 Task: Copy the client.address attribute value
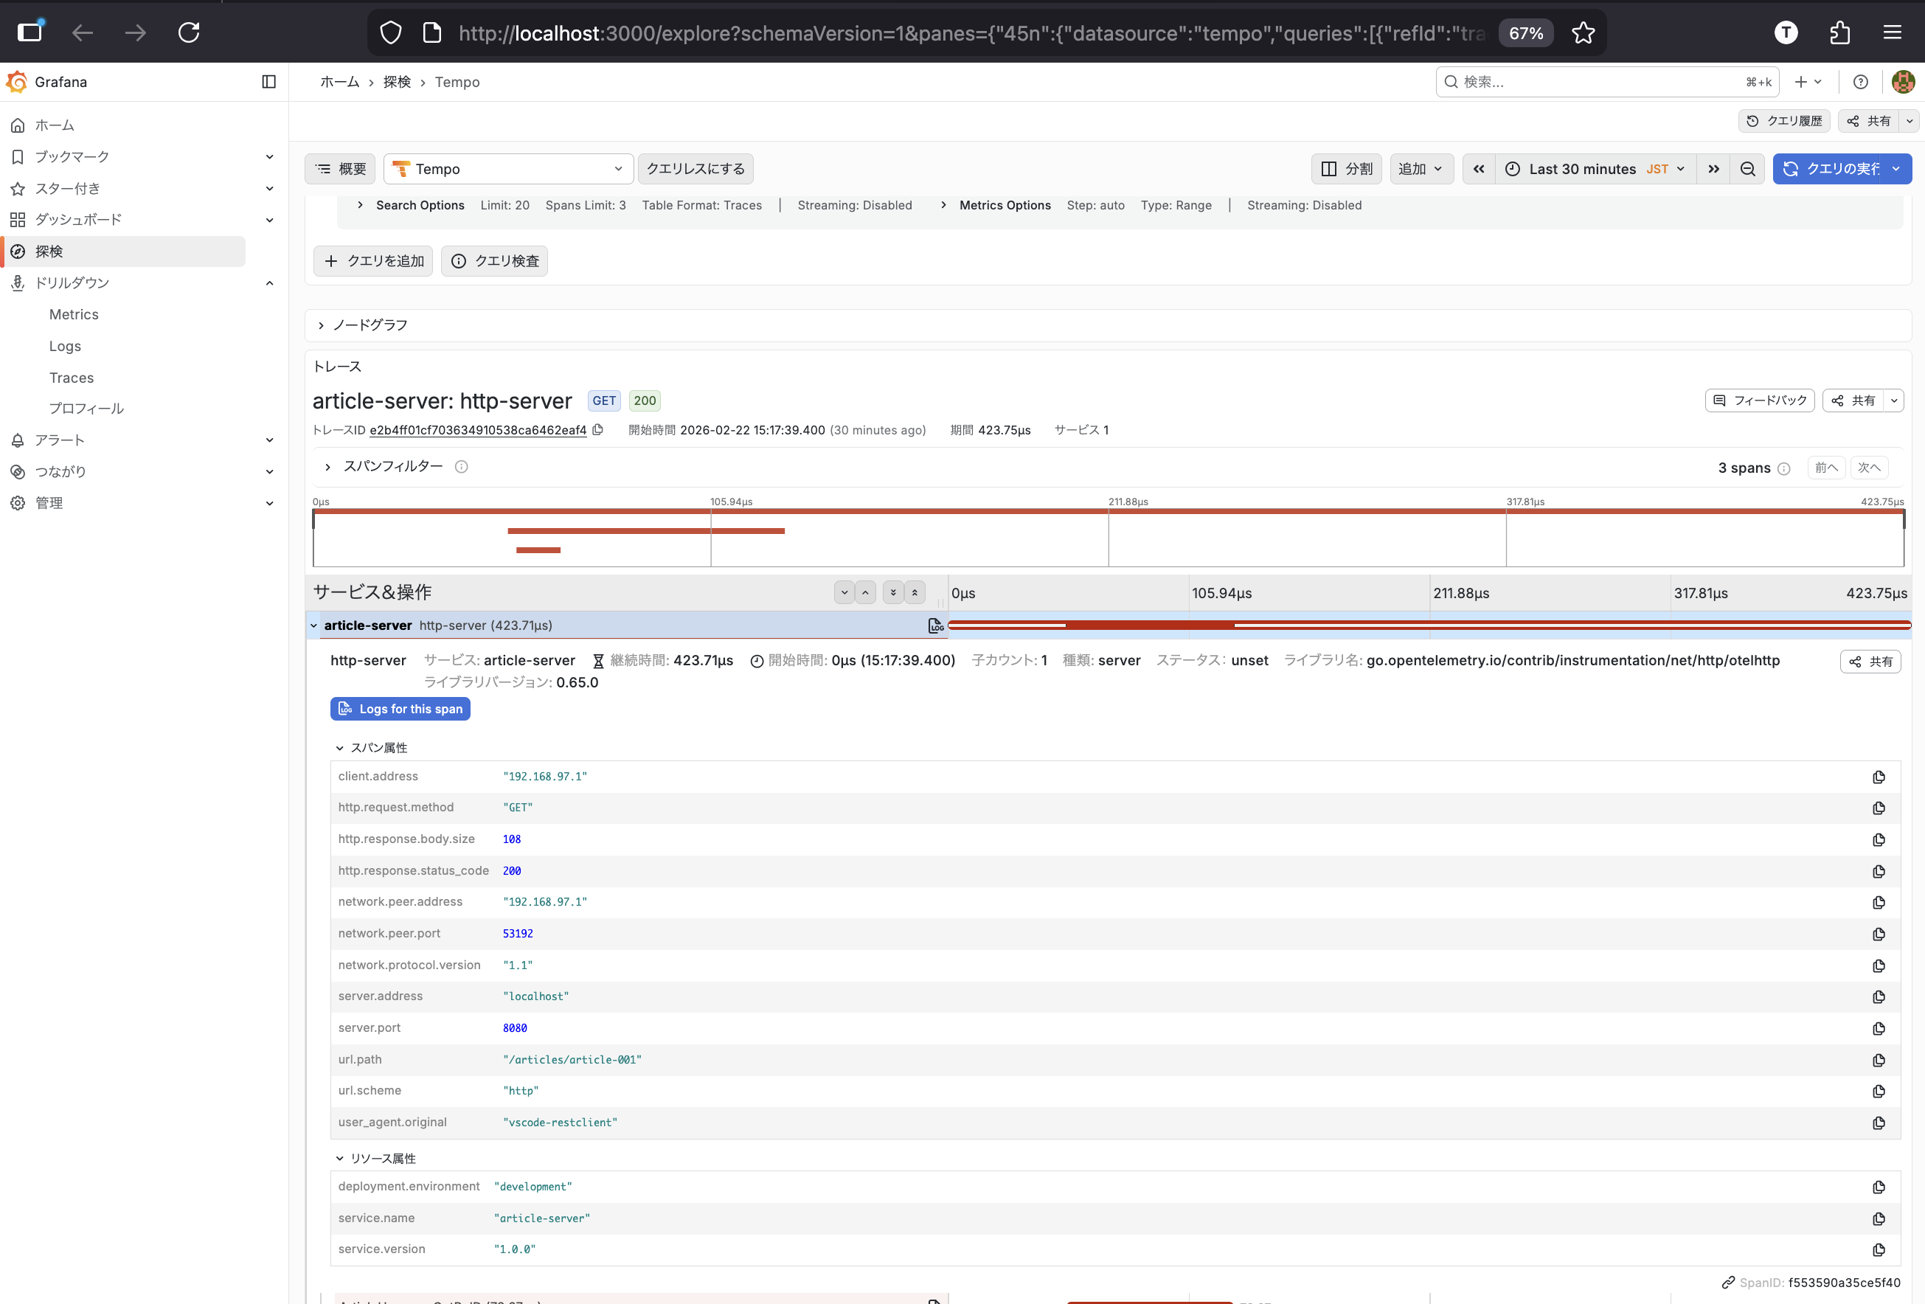point(1879,776)
